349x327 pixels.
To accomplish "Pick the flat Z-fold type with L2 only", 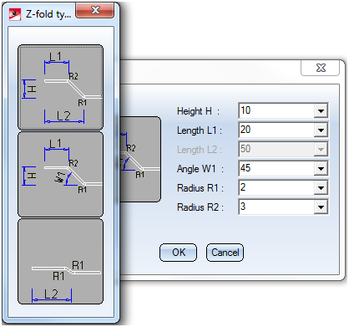I will (60, 262).
